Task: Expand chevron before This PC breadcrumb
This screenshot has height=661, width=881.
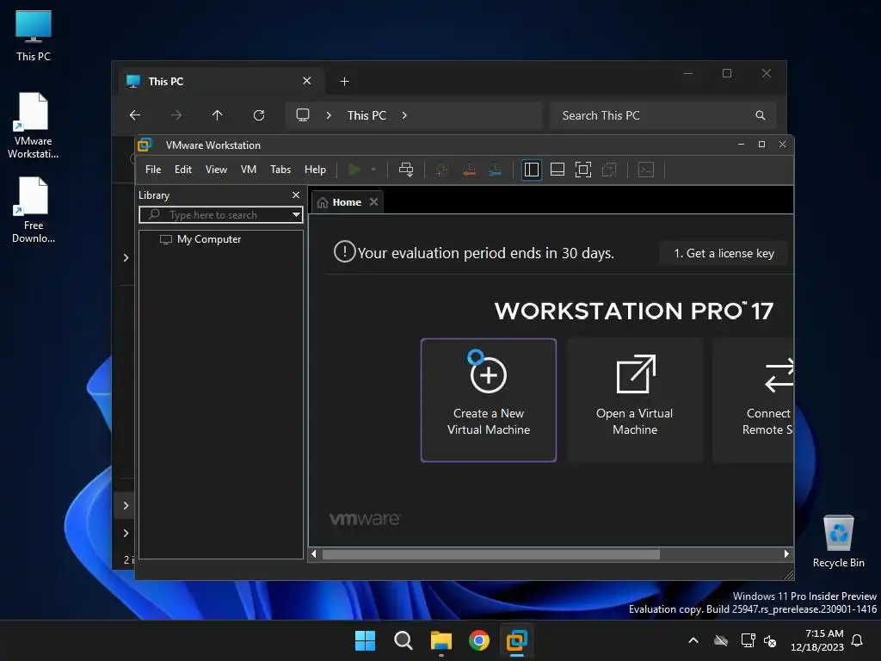Action: [x=329, y=115]
